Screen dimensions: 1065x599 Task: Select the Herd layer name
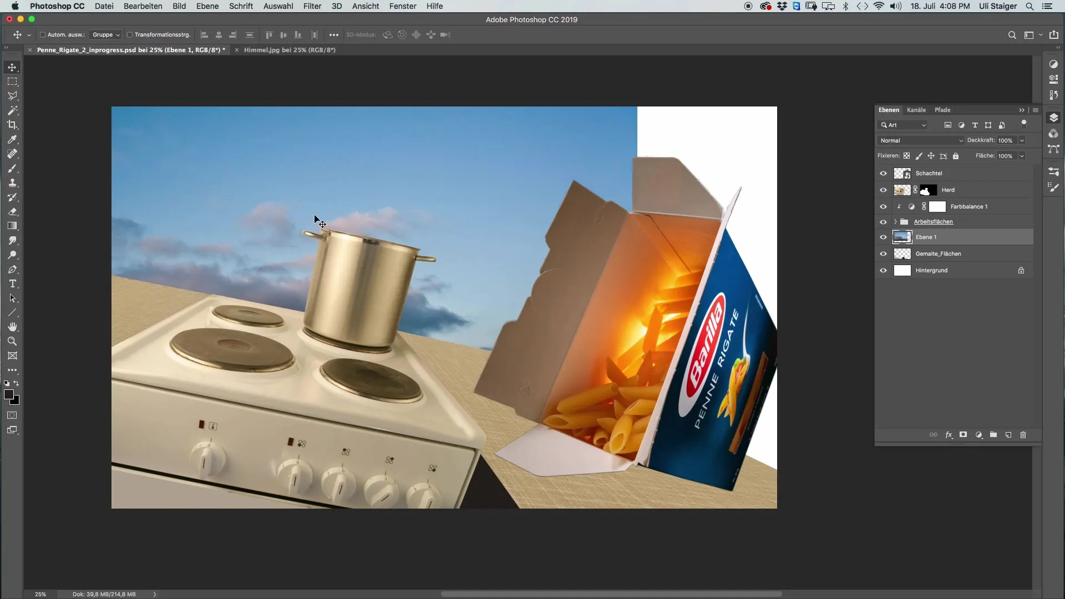click(x=948, y=190)
